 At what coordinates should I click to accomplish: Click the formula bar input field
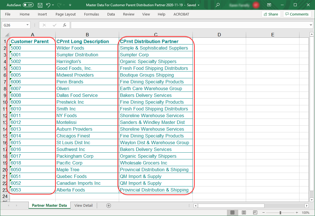[189, 25]
